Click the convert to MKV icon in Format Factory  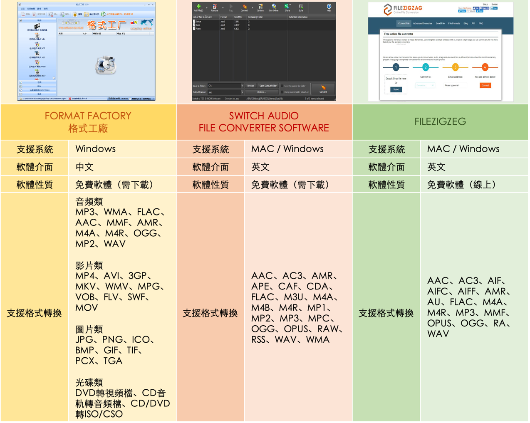(37, 72)
